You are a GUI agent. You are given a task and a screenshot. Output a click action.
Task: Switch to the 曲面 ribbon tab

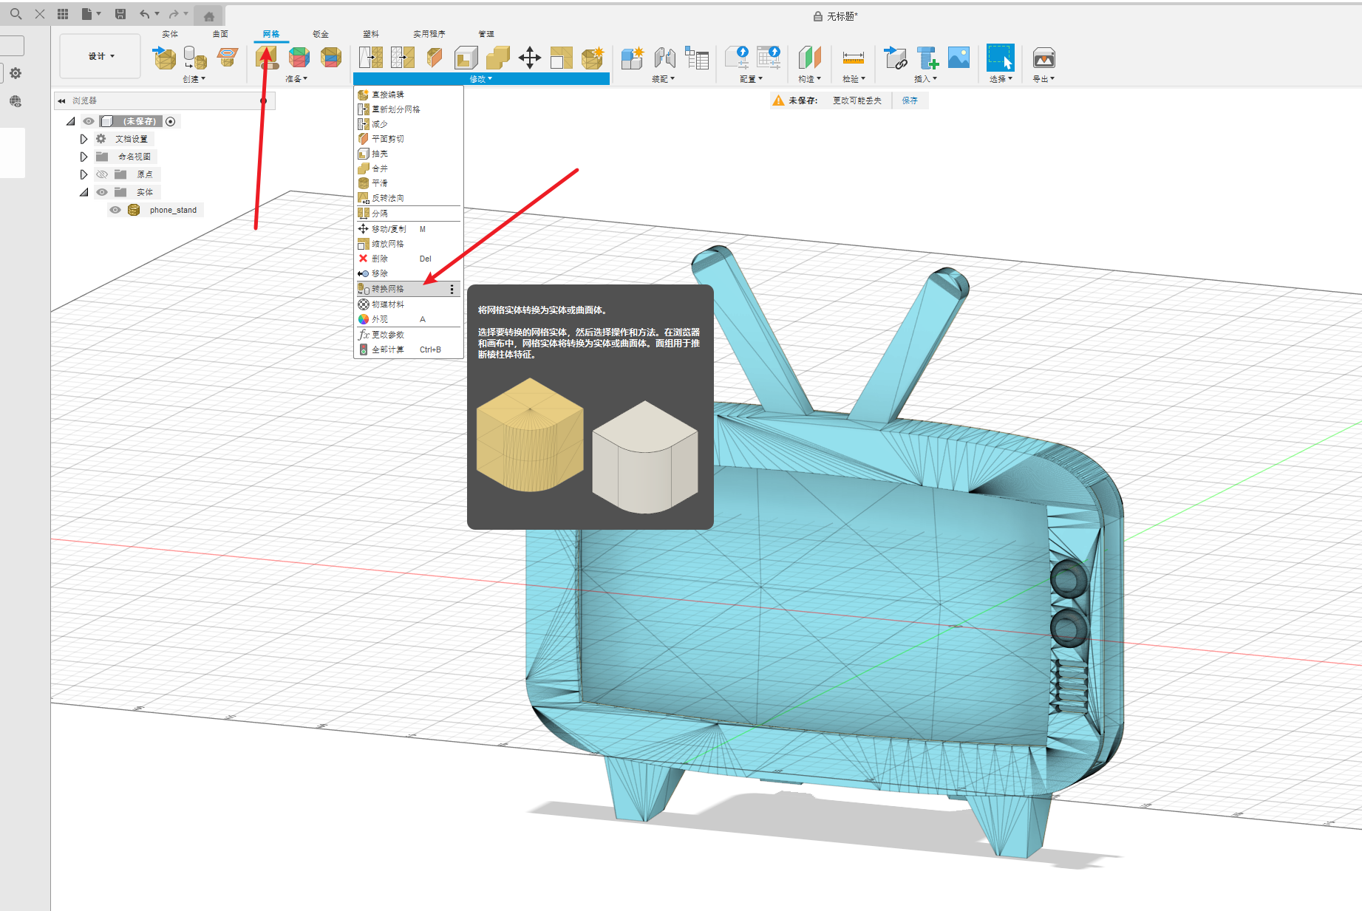click(x=220, y=34)
